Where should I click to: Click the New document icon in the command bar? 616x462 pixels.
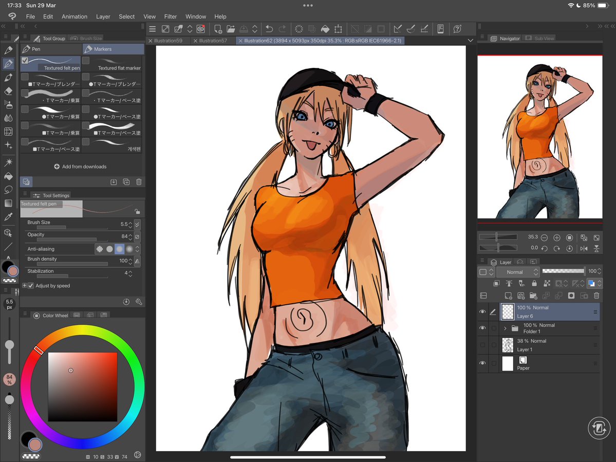(218, 29)
